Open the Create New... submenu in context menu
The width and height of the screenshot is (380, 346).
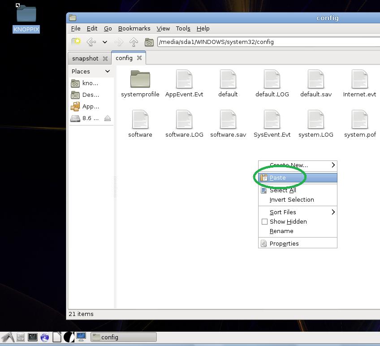[x=298, y=165]
